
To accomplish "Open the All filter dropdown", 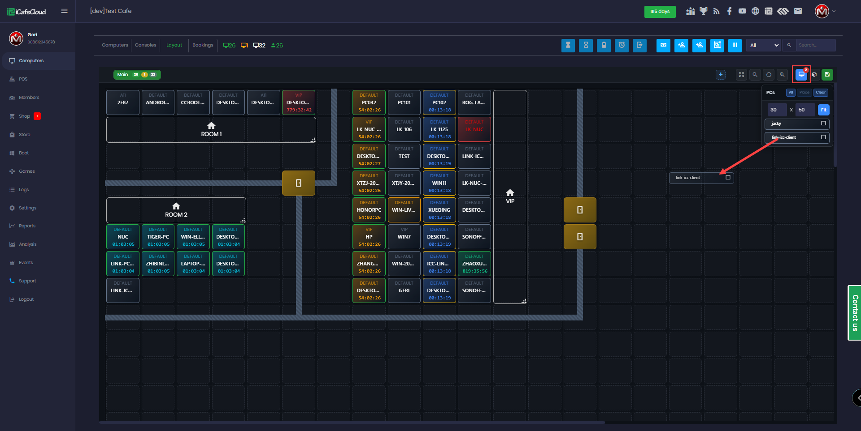I will tap(764, 45).
